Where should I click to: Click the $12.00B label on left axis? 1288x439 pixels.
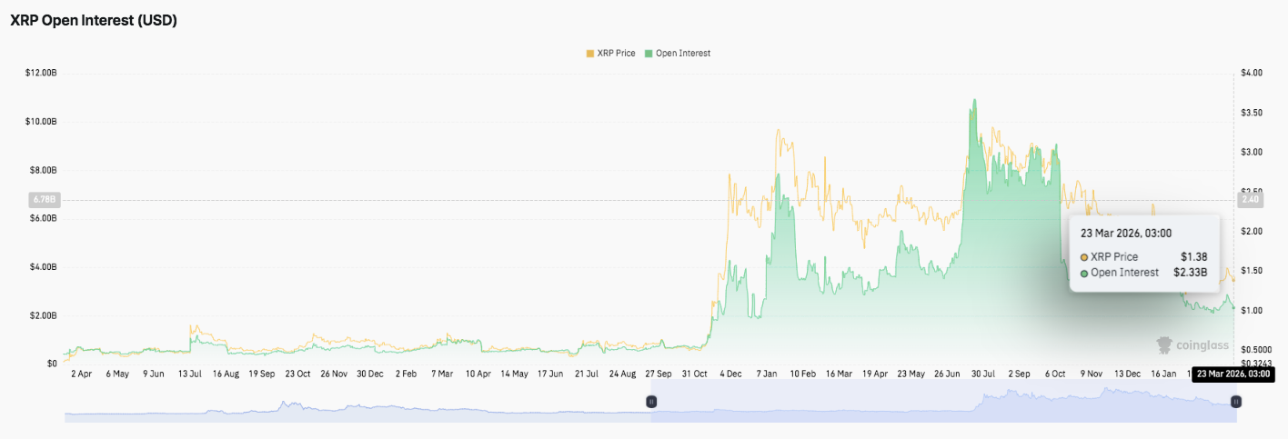(42, 73)
